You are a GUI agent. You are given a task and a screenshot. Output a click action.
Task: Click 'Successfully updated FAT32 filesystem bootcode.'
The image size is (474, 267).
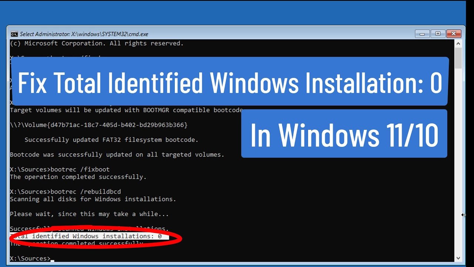111,140
